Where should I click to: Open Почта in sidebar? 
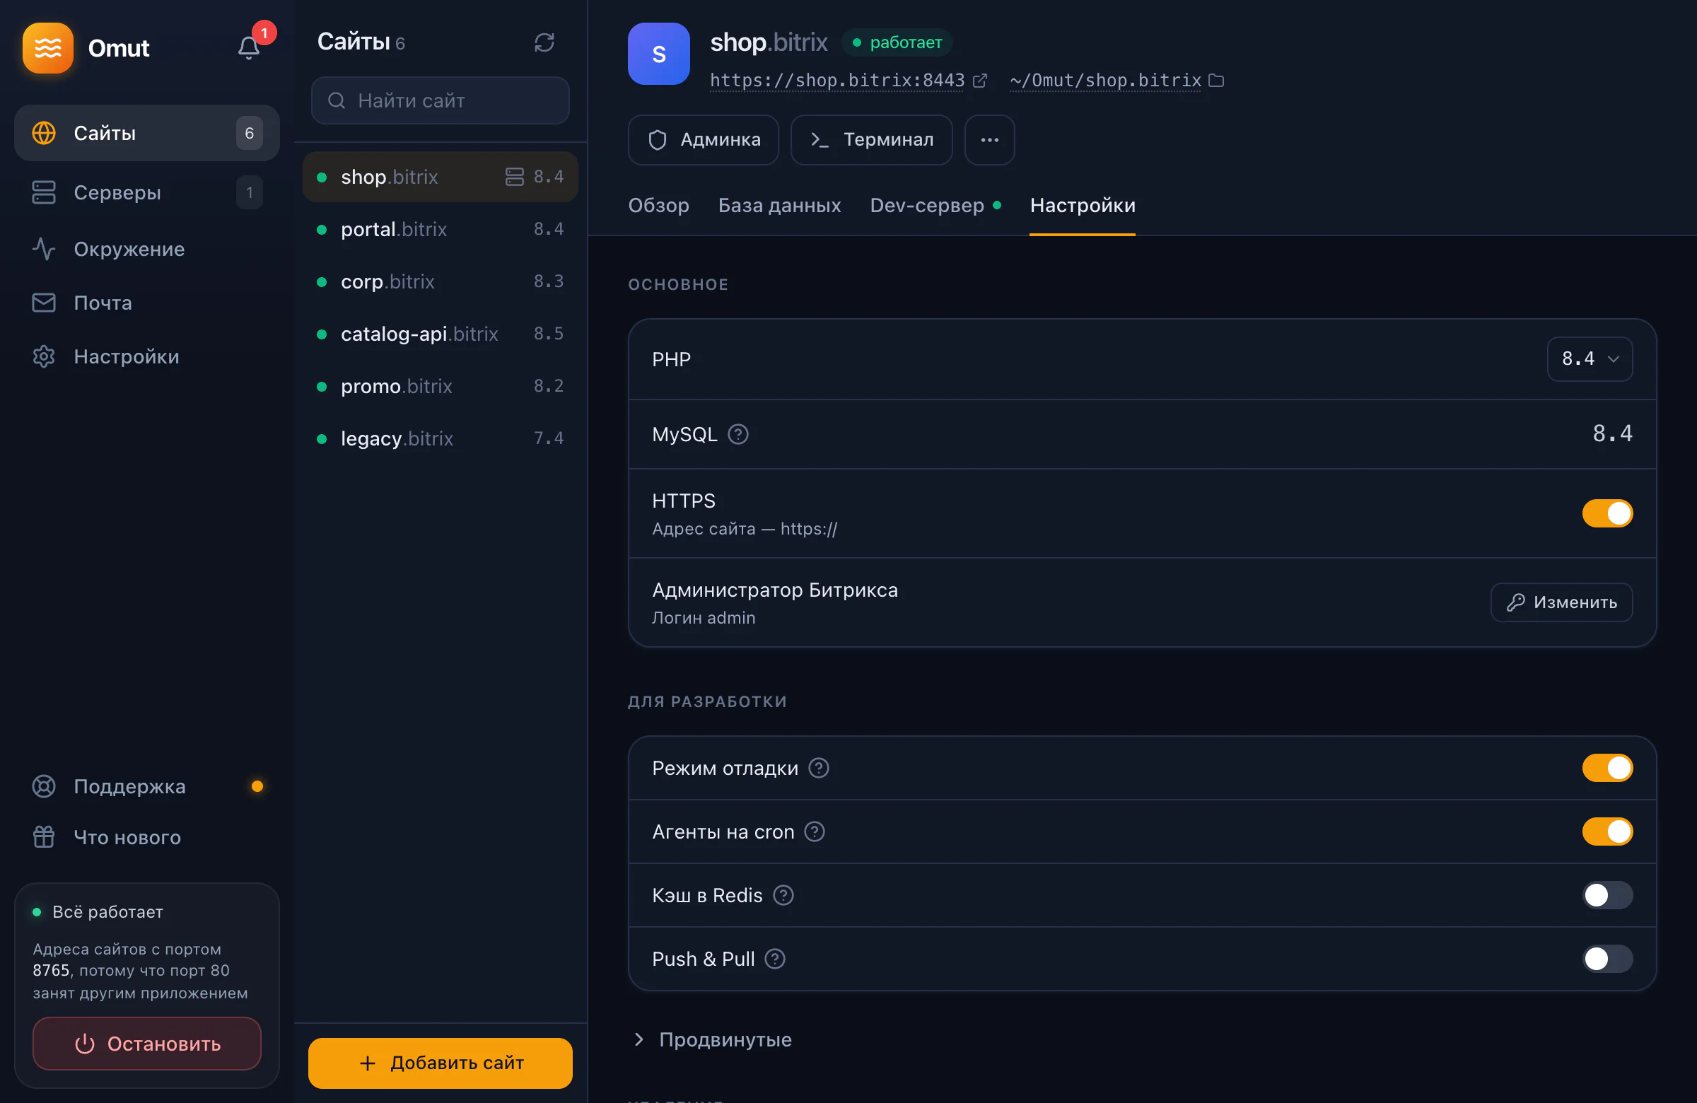tap(147, 303)
